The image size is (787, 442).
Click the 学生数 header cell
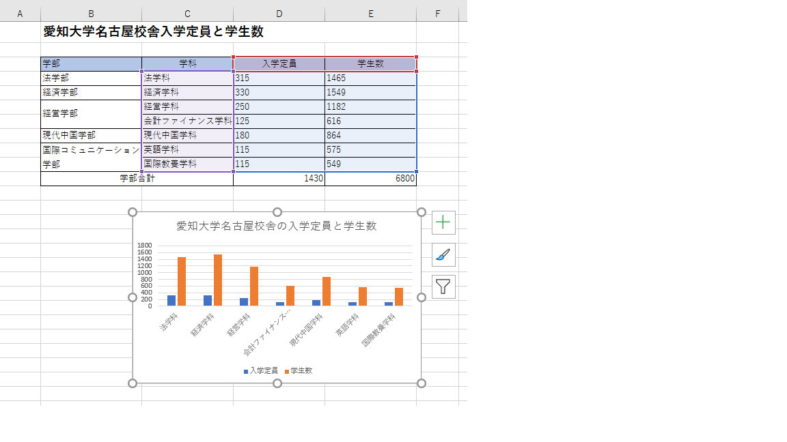pyautogui.click(x=370, y=63)
